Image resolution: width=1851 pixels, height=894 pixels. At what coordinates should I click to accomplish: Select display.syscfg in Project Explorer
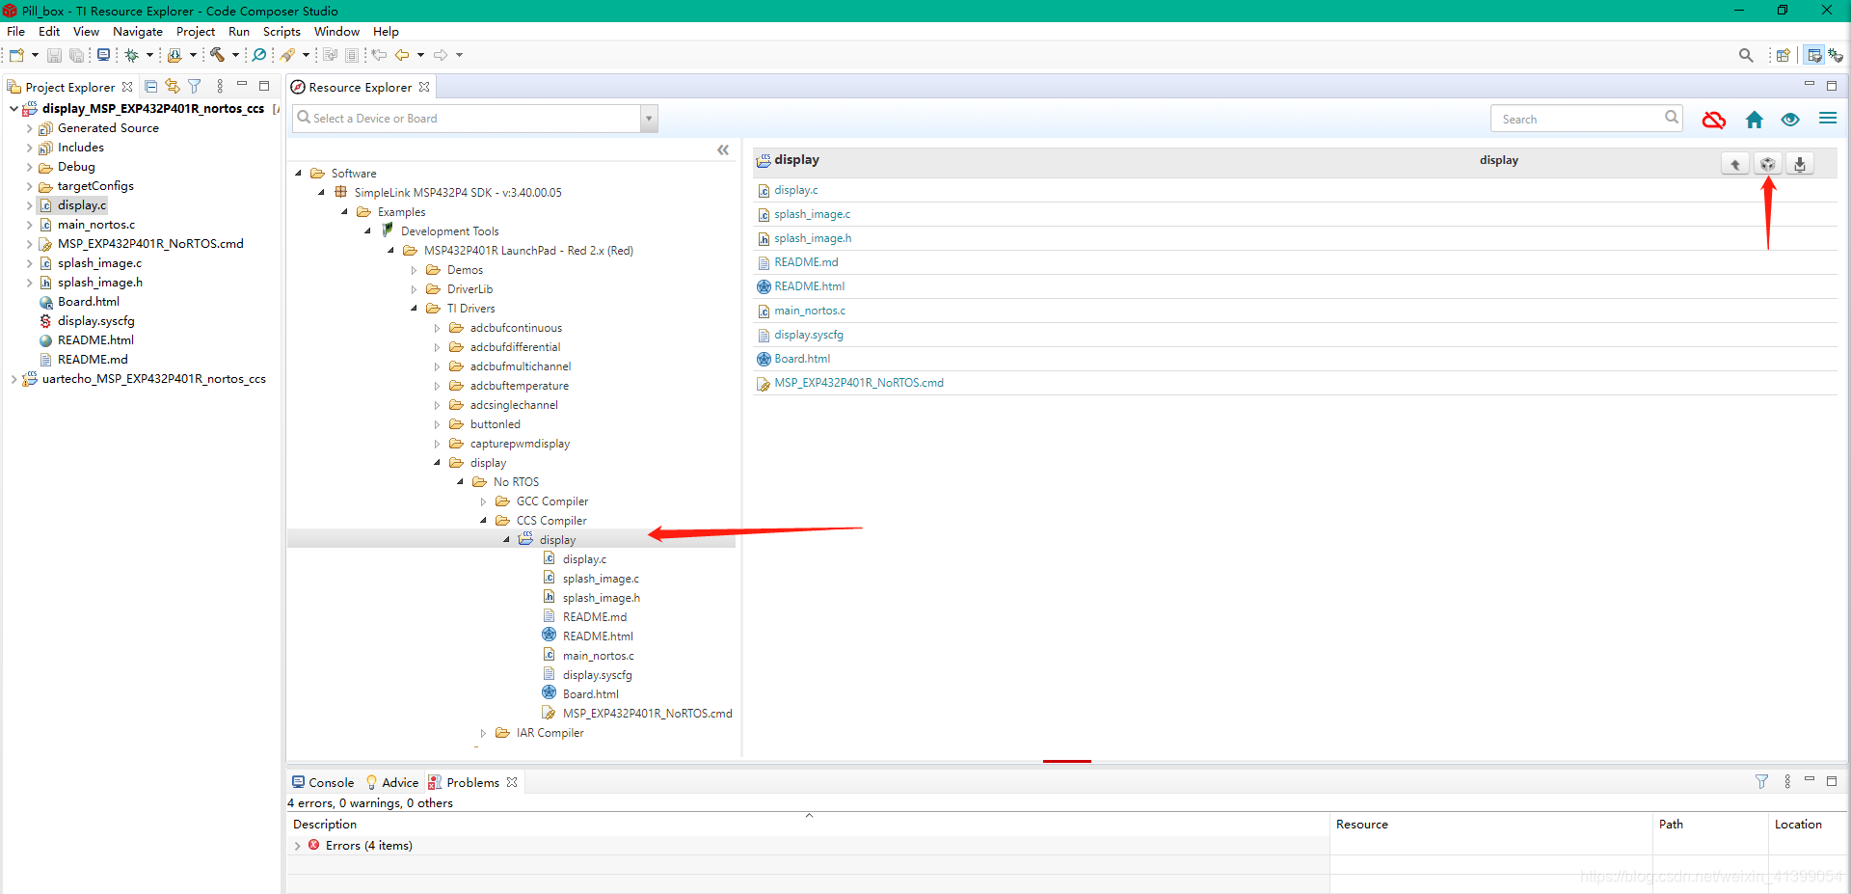95,321
